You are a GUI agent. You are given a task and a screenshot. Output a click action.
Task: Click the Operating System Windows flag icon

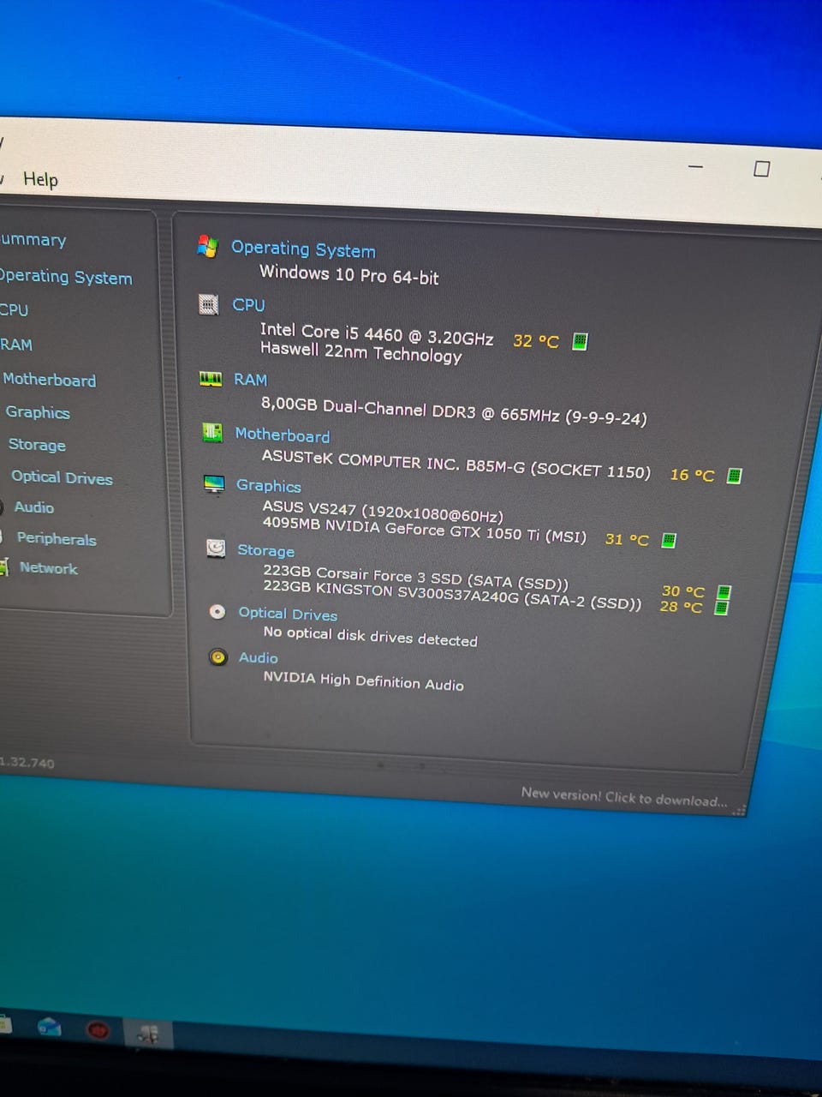(x=207, y=247)
